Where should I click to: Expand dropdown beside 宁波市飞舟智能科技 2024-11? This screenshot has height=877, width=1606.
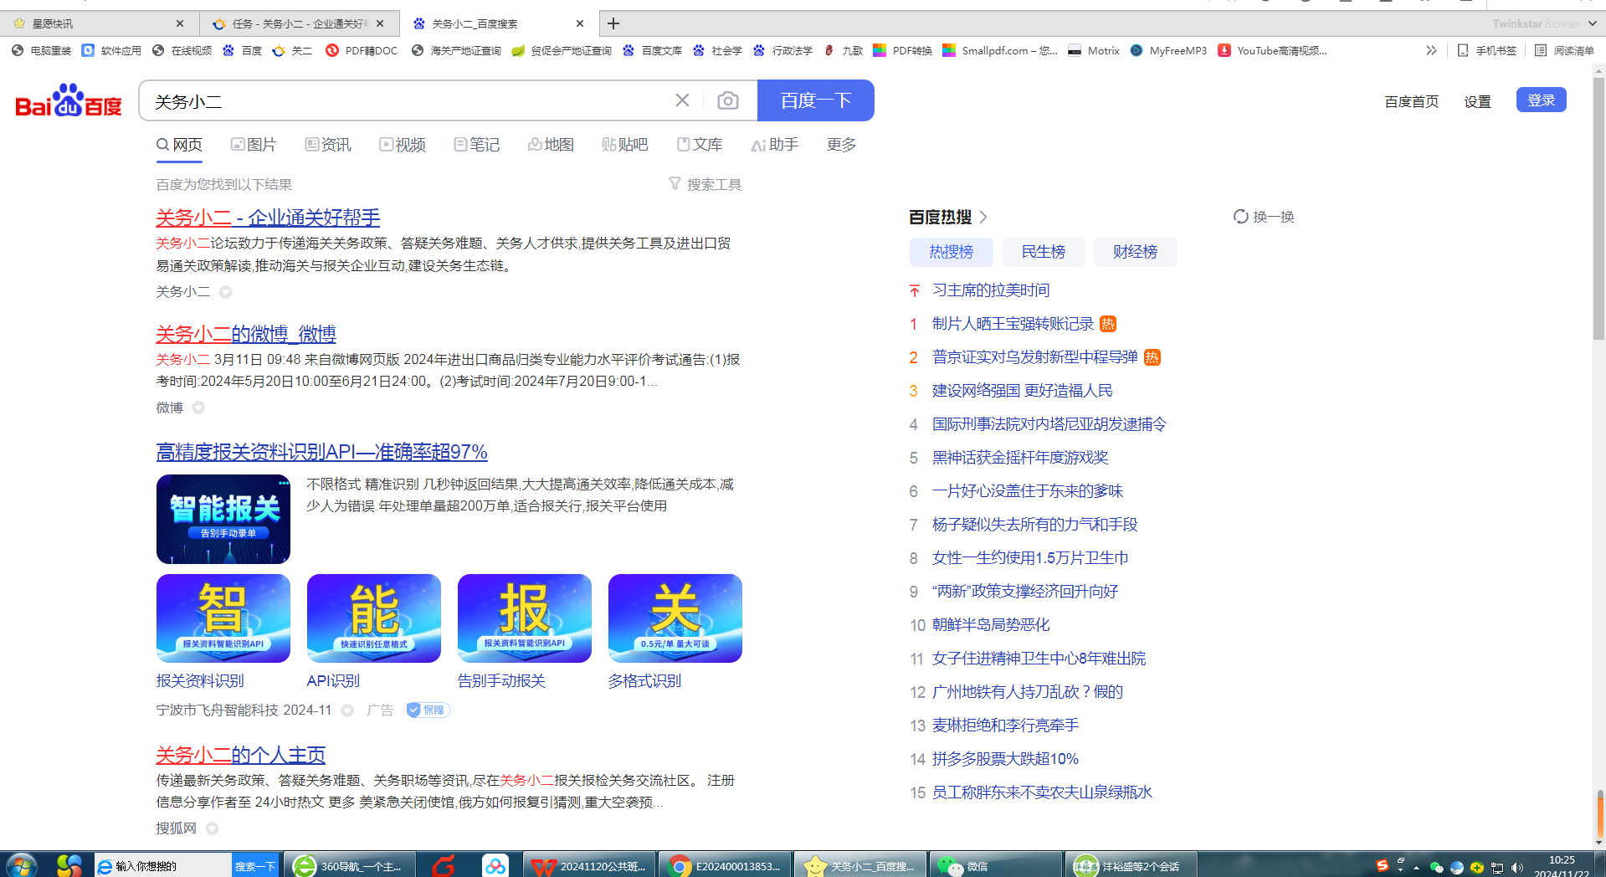(347, 710)
